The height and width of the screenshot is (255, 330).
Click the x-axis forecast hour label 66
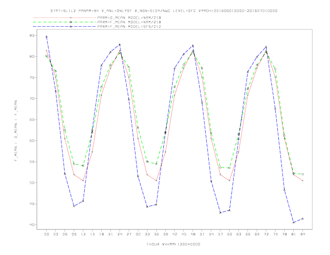tap(248, 234)
